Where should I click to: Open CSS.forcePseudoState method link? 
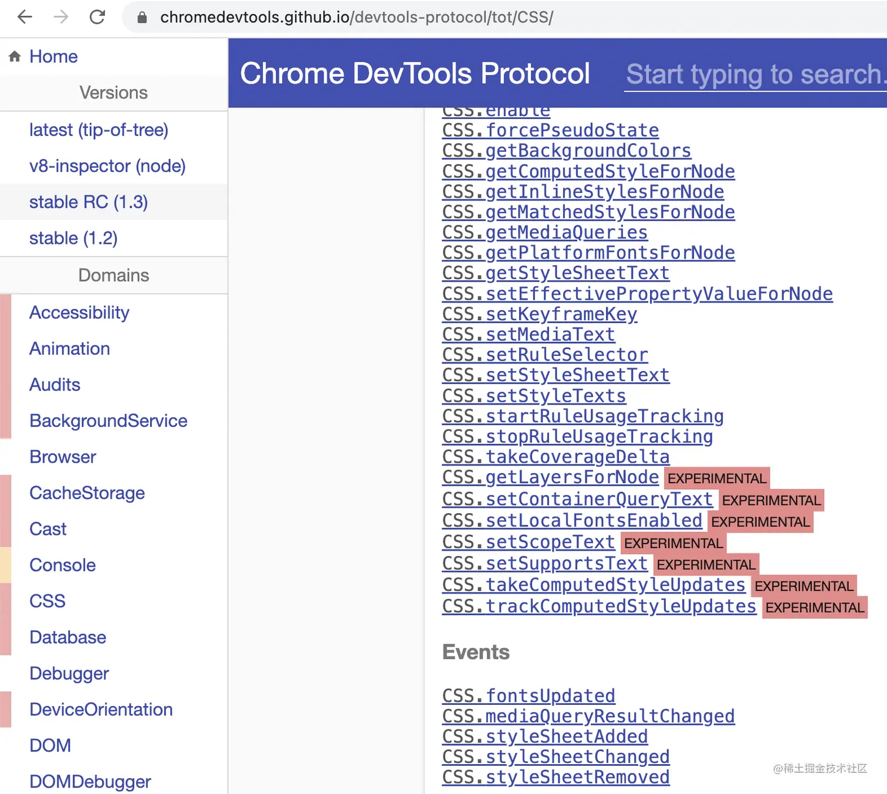coord(550,130)
